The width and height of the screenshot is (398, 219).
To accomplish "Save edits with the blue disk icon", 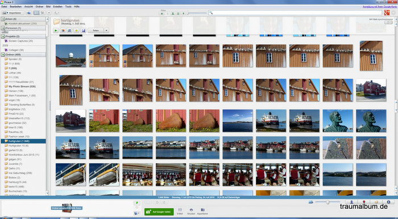I will 83,31.
